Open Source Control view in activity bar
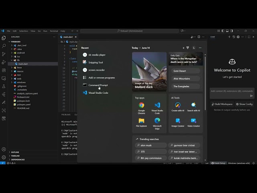The height and width of the screenshot is (193, 257). pos(4,54)
